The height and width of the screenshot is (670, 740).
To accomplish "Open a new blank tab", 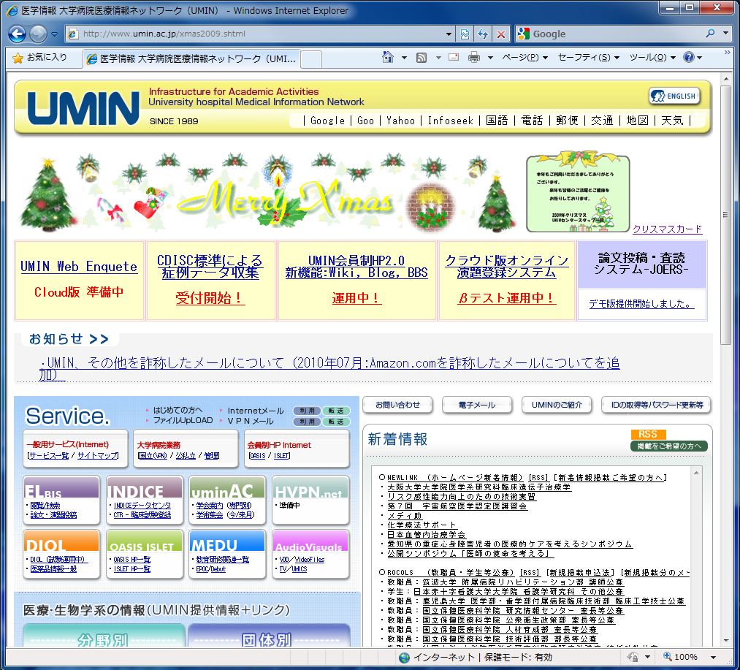I will point(311,59).
